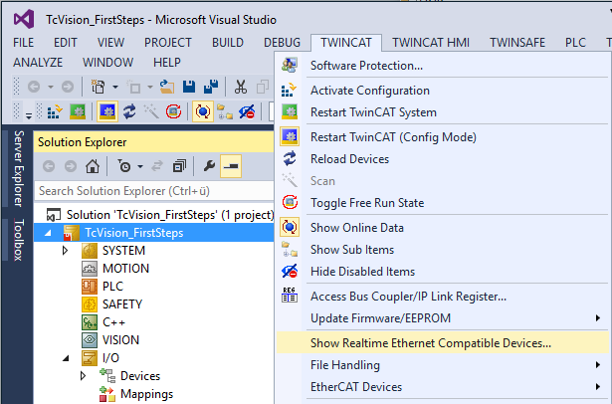Screen dimensions: 612x404
Task: Choose Activate Configuration menu entry
Action: point(443,91)
